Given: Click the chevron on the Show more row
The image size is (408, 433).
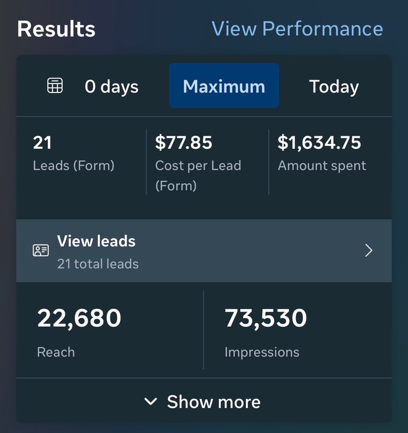Looking at the screenshot, I should (x=151, y=402).
